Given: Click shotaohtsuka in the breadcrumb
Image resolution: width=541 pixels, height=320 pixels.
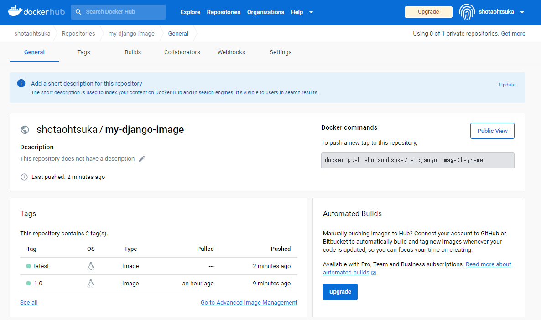Looking at the screenshot, I should 32,33.
